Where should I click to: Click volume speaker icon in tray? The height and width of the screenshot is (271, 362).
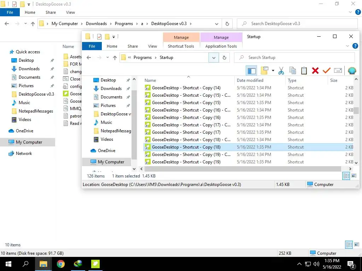[316, 264]
